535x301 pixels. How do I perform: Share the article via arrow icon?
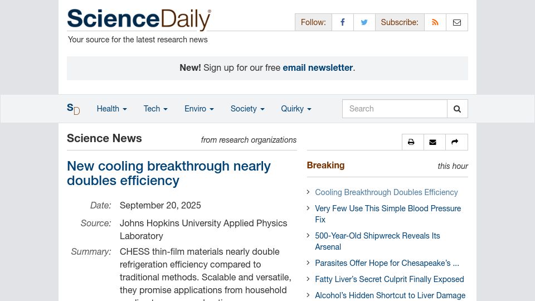point(456,142)
